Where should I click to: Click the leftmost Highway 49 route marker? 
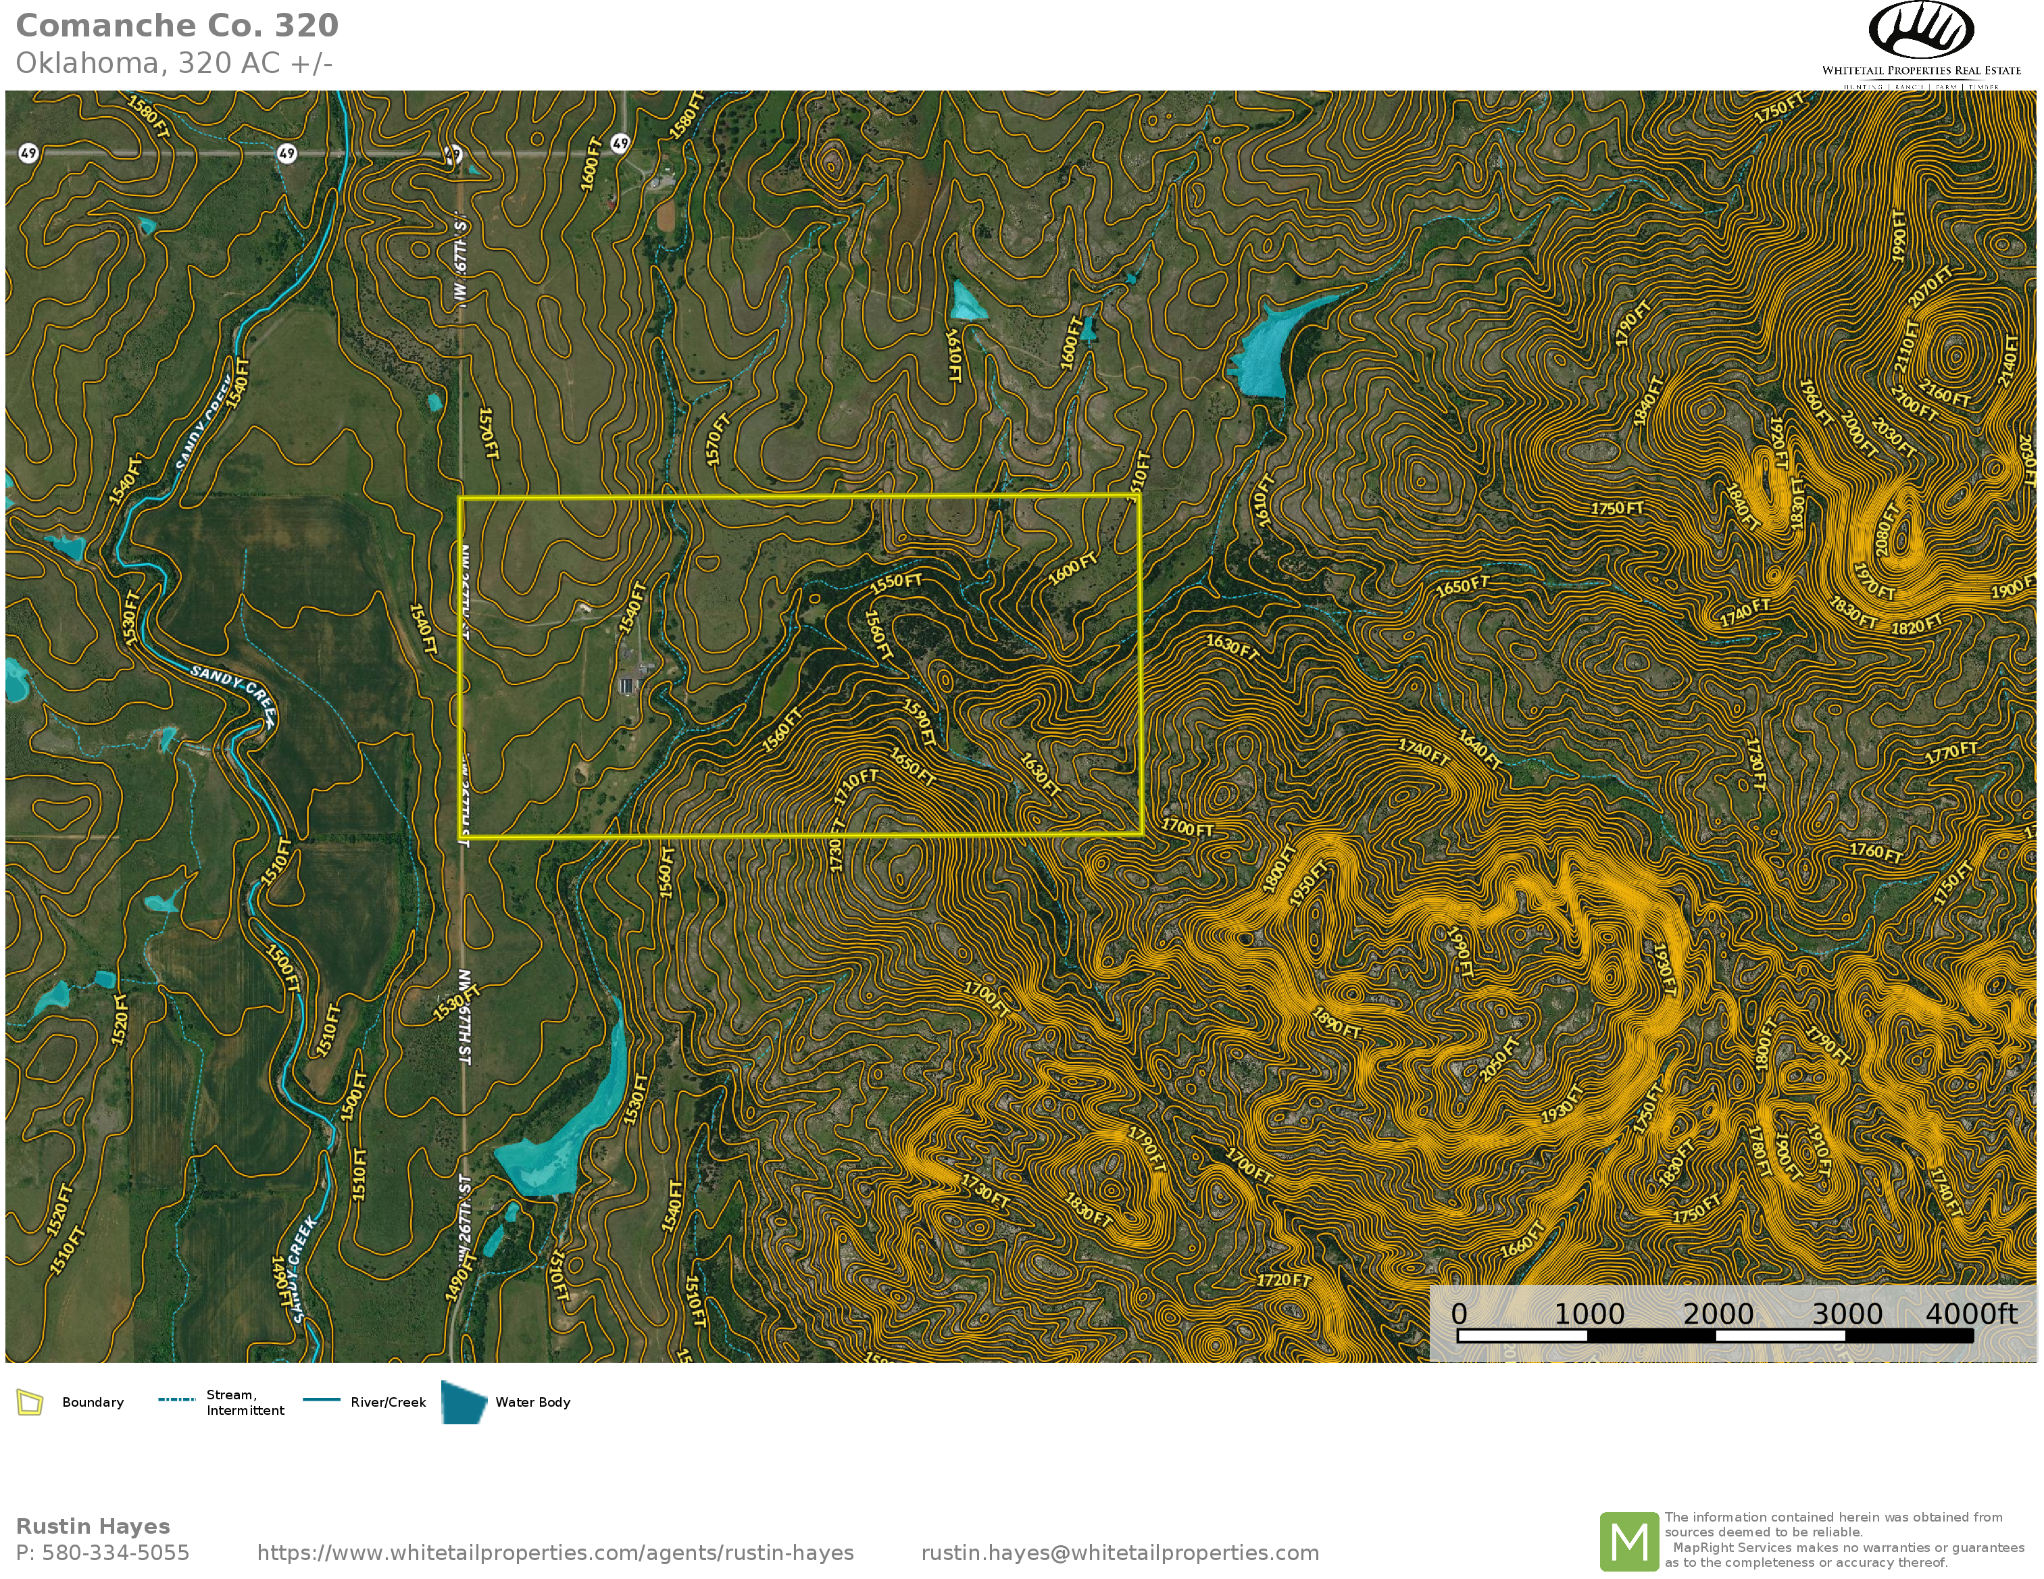[x=28, y=153]
